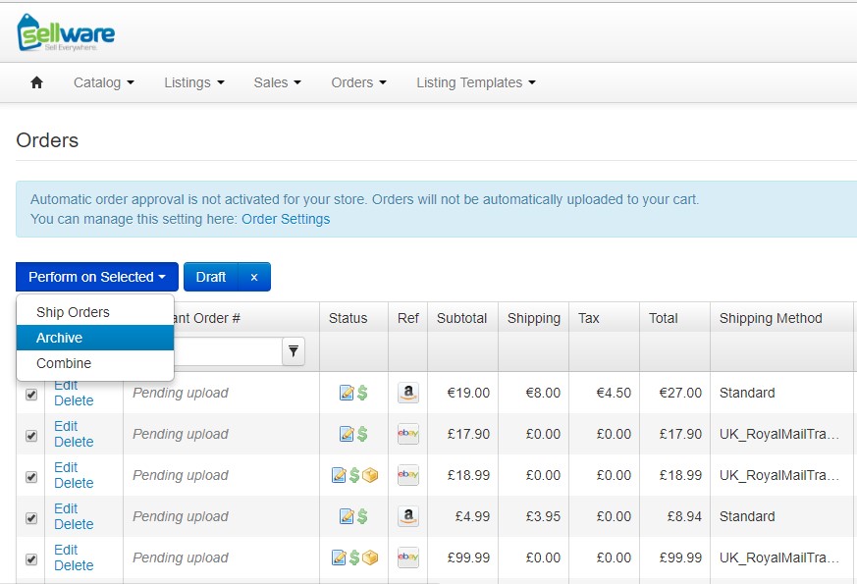857x584 pixels.
Task: Click eBay ref icon in £17.90 row
Action: (x=408, y=434)
